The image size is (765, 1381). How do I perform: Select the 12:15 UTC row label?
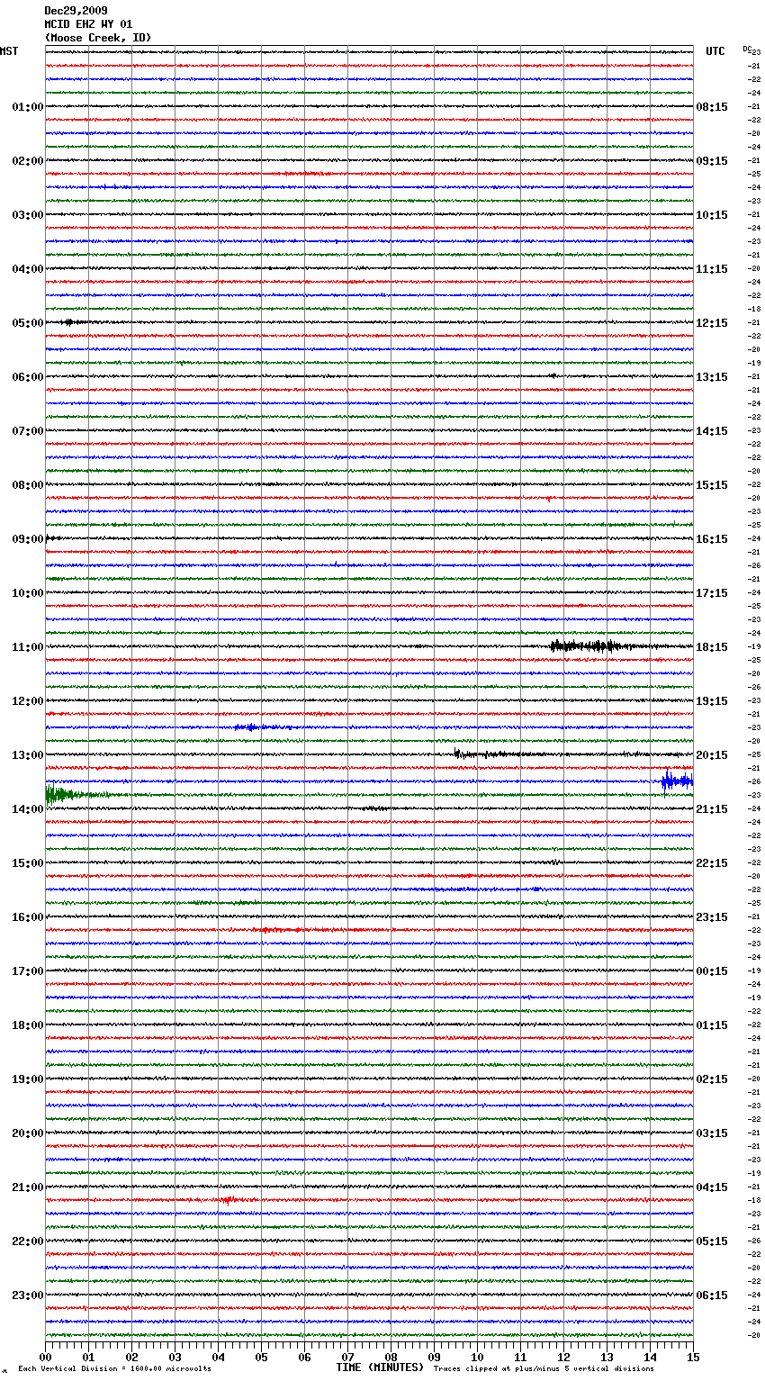tap(712, 323)
